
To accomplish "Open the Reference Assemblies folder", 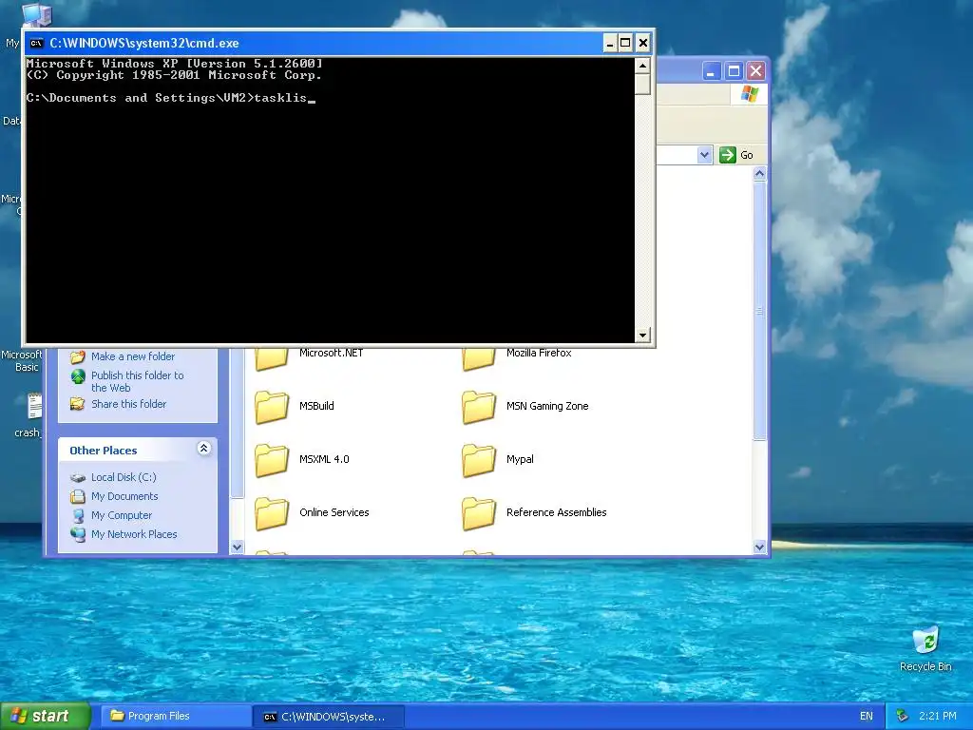I will point(479,514).
